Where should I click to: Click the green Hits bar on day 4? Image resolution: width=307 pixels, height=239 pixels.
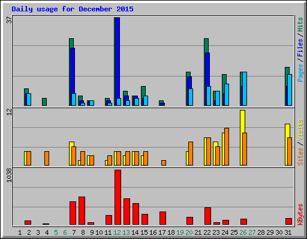point(44,102)
